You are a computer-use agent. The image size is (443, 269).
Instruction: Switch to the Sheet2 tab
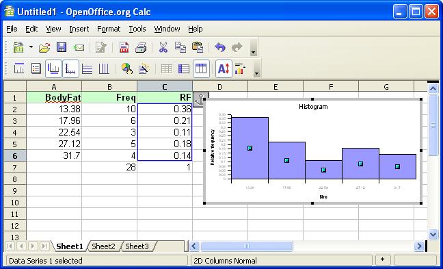tap(103, 246)
